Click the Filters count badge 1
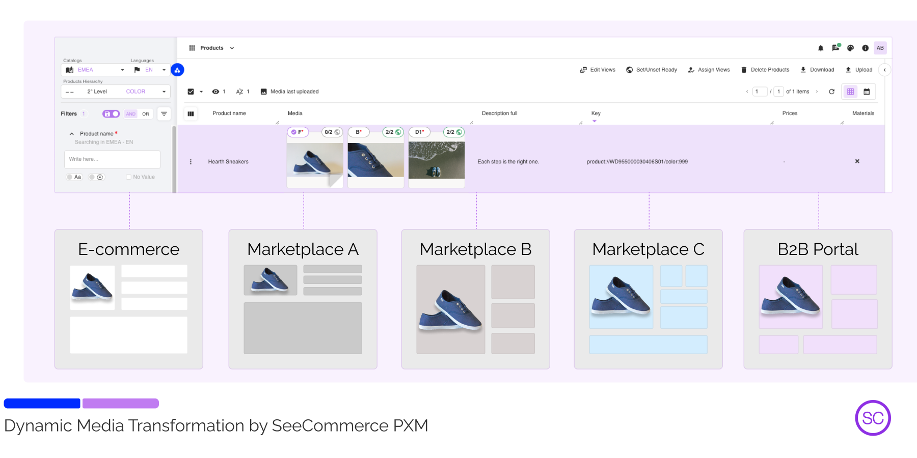 (84, 114)
